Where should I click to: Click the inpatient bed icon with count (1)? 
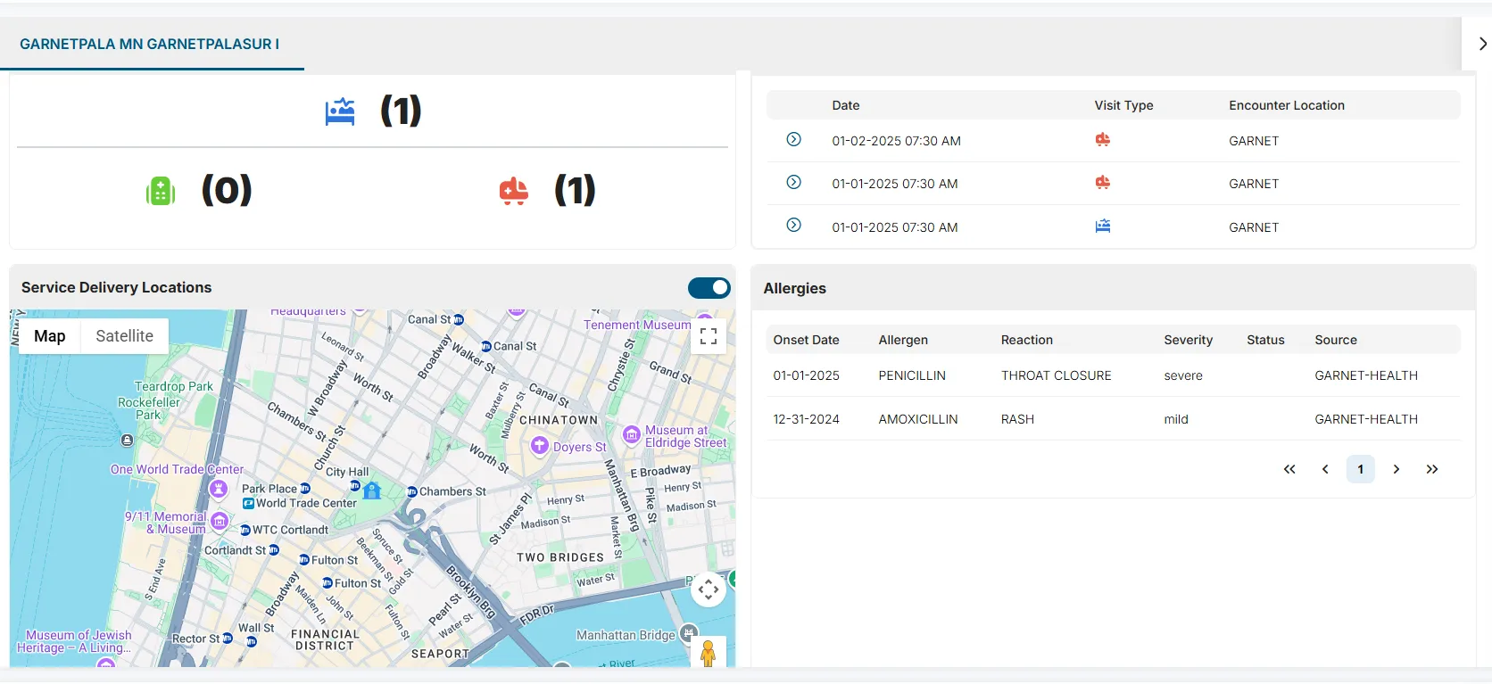pos(340,111)
